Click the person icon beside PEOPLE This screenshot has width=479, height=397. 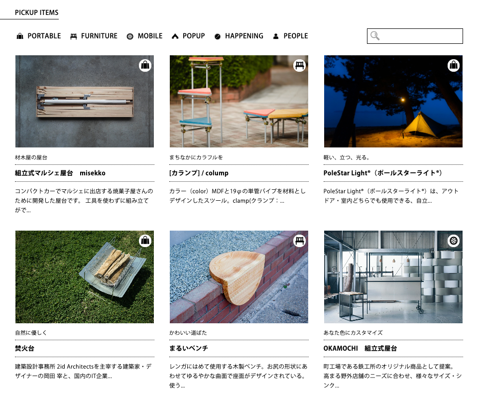click(276, 36)
